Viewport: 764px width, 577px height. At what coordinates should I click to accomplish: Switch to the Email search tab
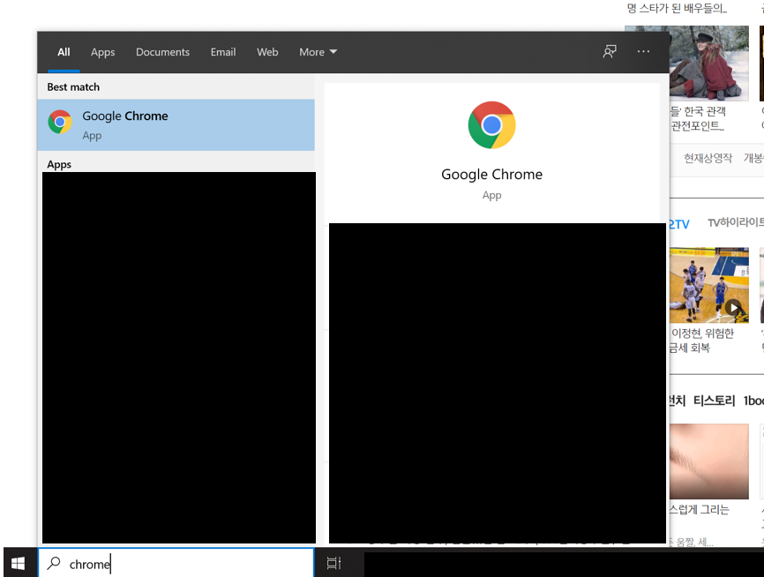(223, 52)
